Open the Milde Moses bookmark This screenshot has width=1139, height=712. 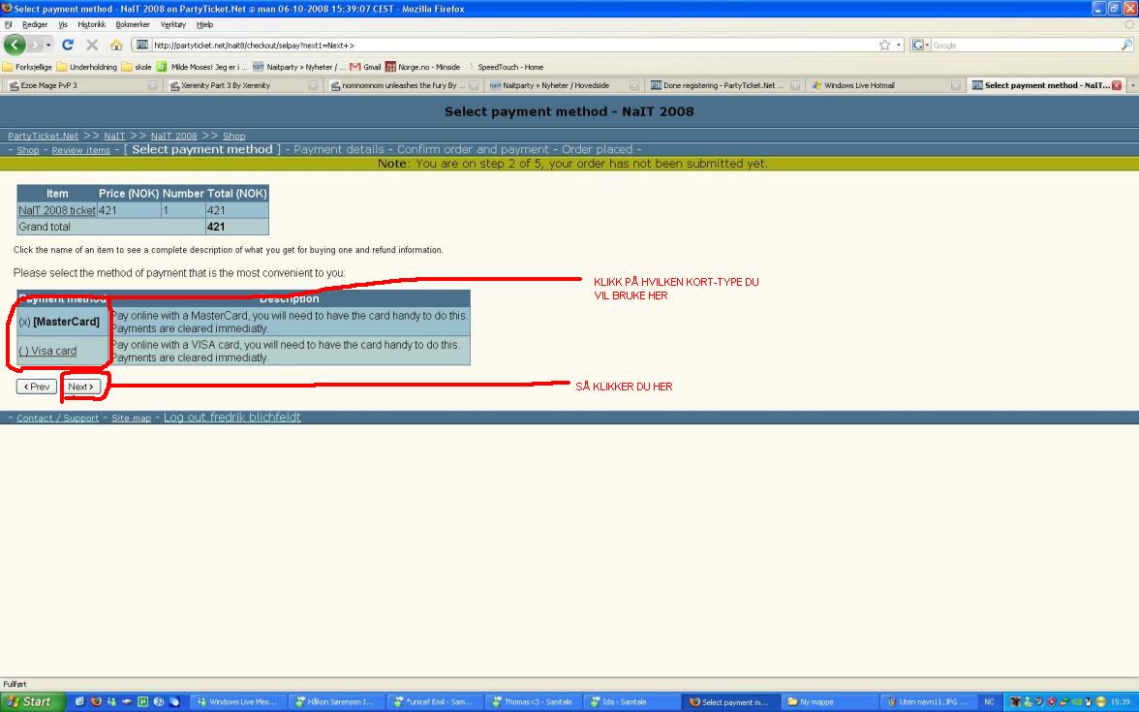pyautogui.click(x=201, y=67)
